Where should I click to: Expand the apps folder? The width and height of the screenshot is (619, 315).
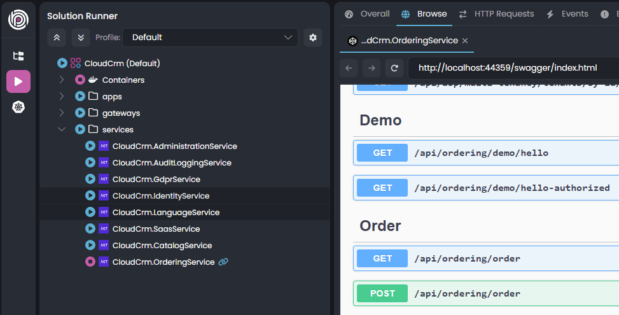coord(62,97)
